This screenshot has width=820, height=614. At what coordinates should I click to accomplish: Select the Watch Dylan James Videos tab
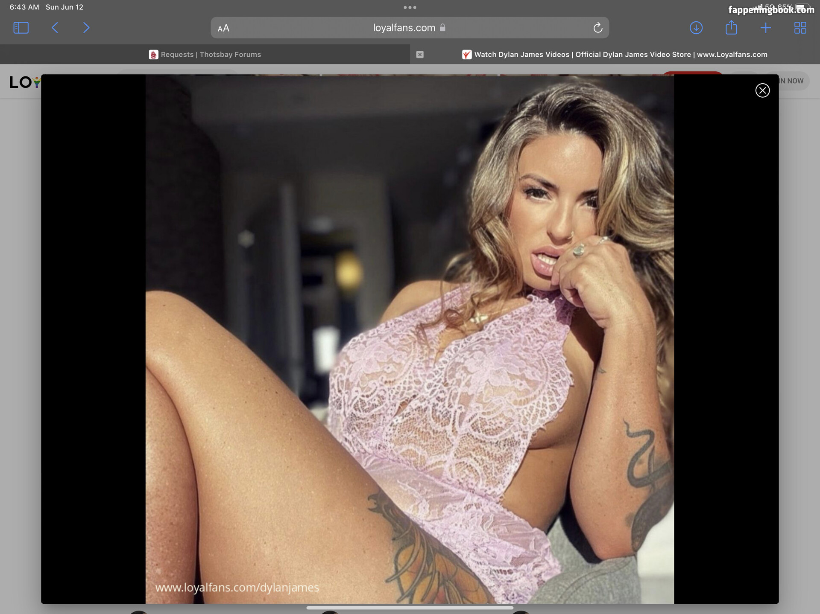coord(615,55)
